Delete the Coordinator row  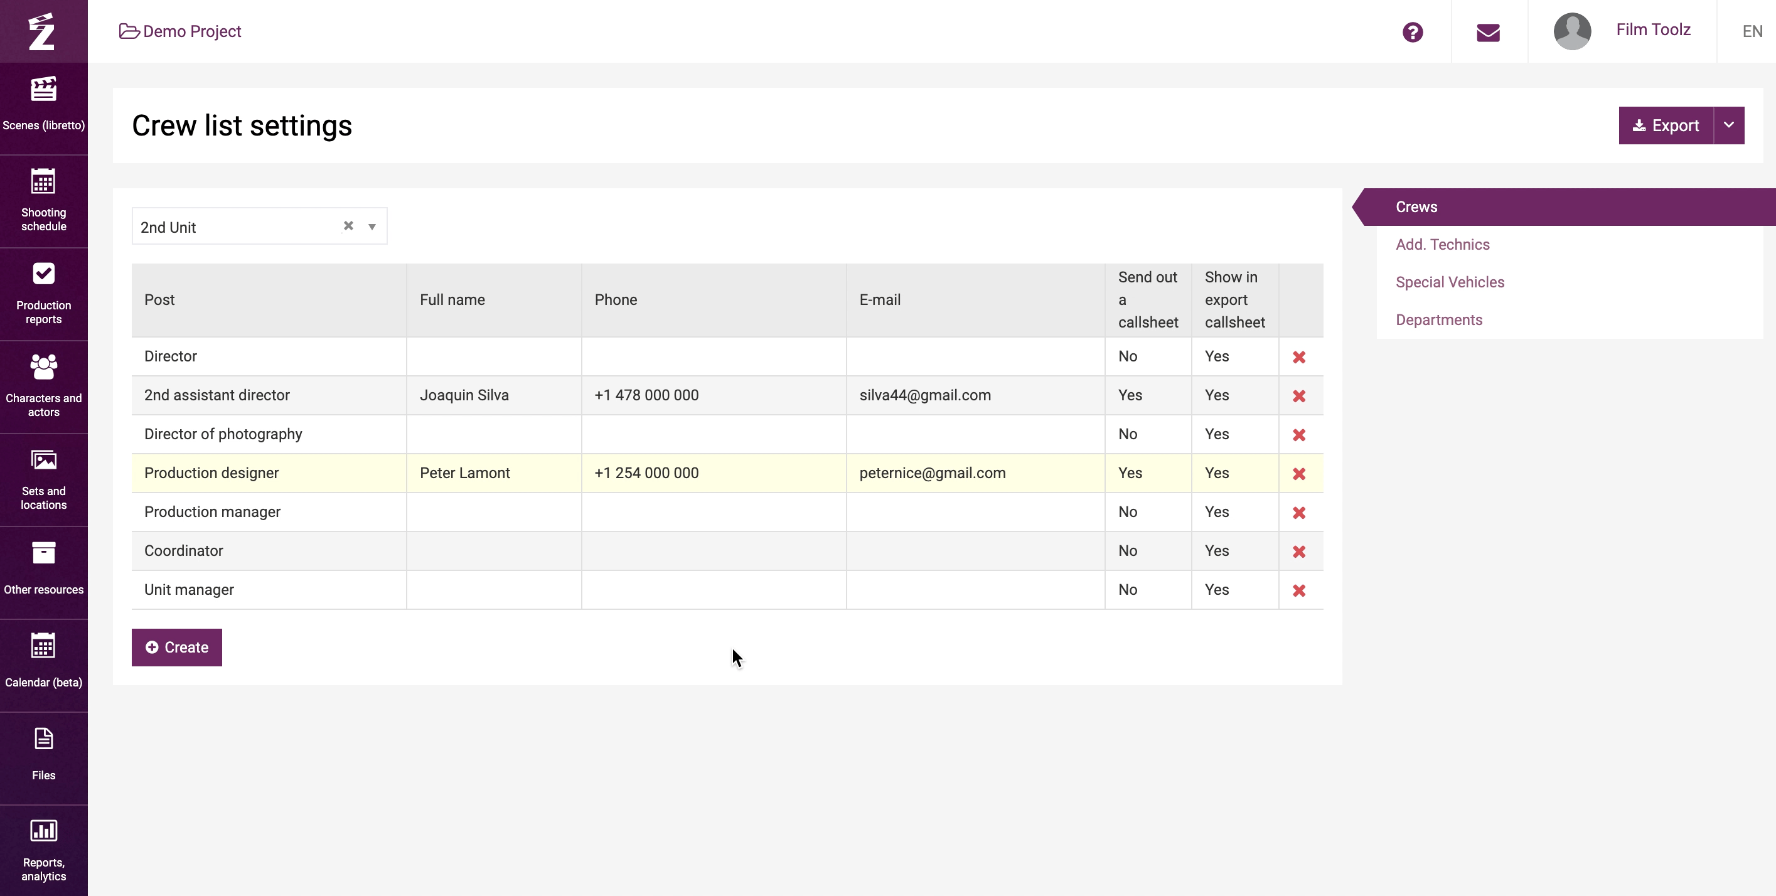[x=1299, y=552]
